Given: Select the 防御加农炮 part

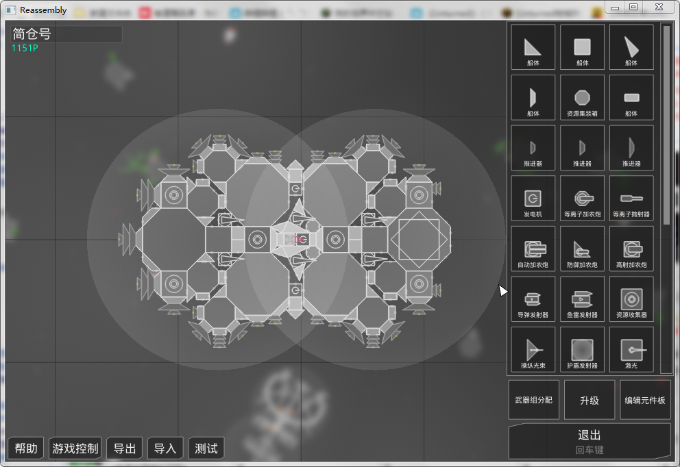Looking at the screenshot, I should click(582, 249).
